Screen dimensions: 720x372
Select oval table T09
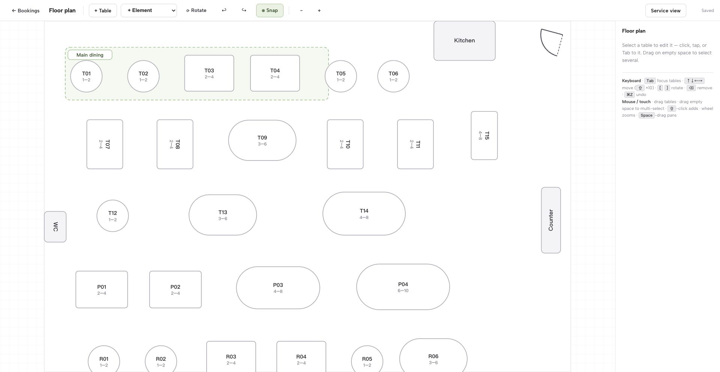click(x=262, y=140)
